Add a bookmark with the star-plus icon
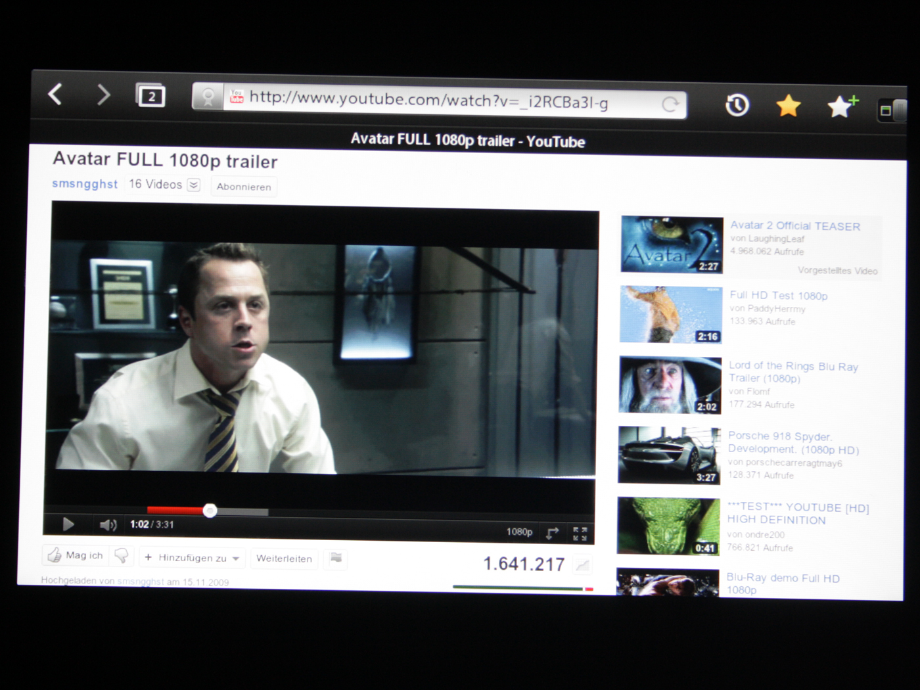Viewport: 920px width, 690px height. 842,106
